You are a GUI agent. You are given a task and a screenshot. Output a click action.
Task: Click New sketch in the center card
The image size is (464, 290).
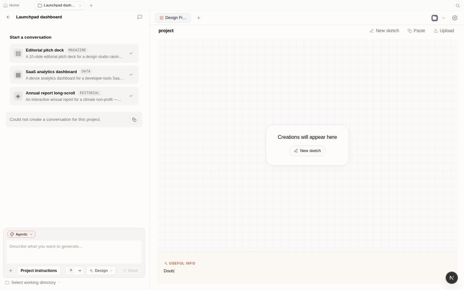pyautogui.click(x=307, y=151)
